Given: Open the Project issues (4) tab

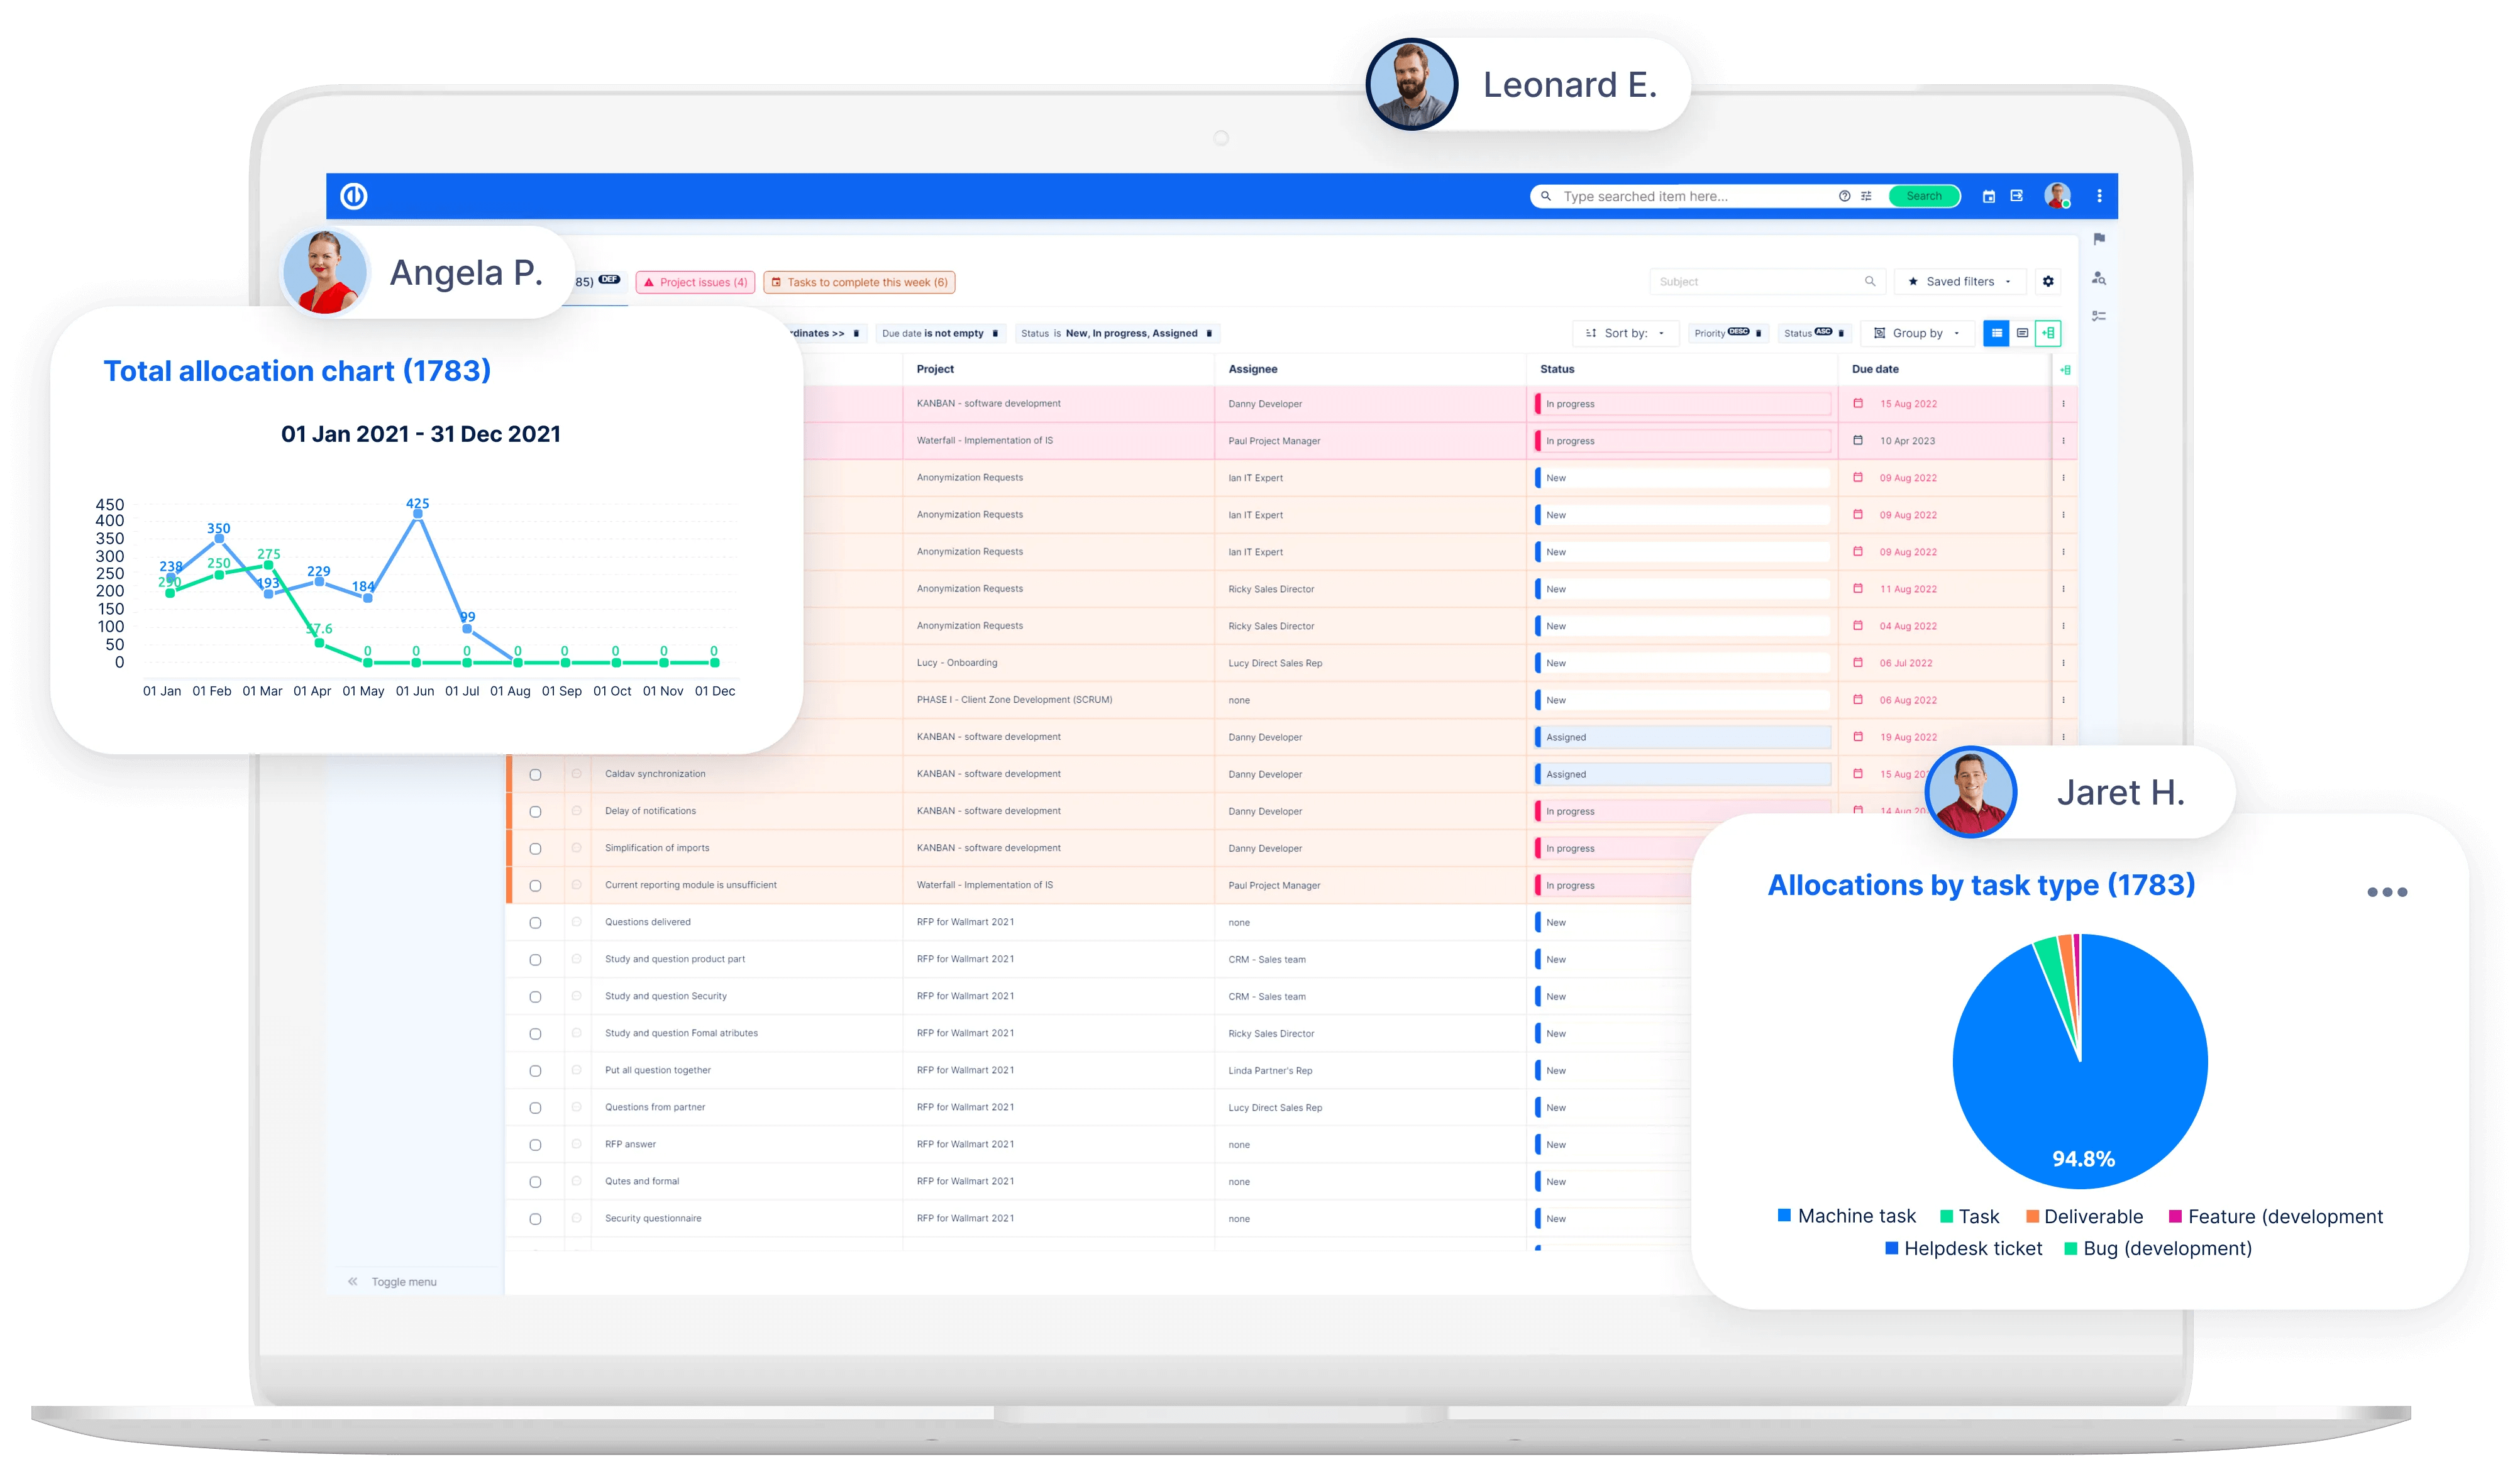Looking at the screenshot, I should (x=695, y=282).
